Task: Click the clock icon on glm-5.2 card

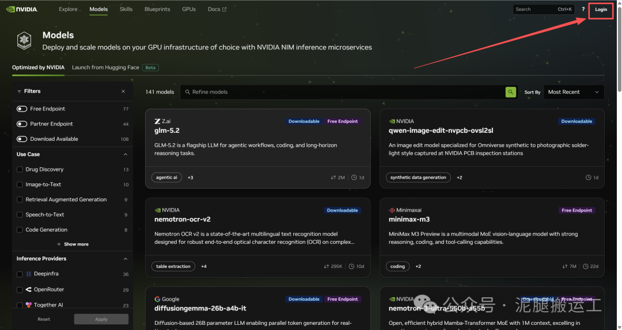Action: point(354,178)
